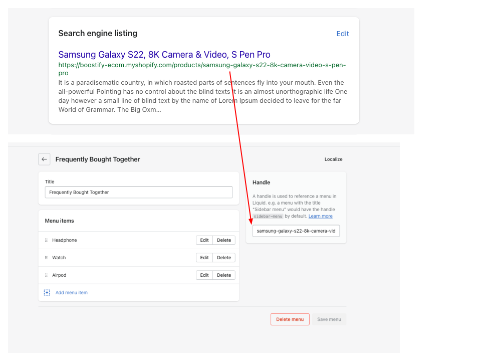Click Localize in the menu header
The width and height of the screenshot is (481, 361).
coord(334,159)
